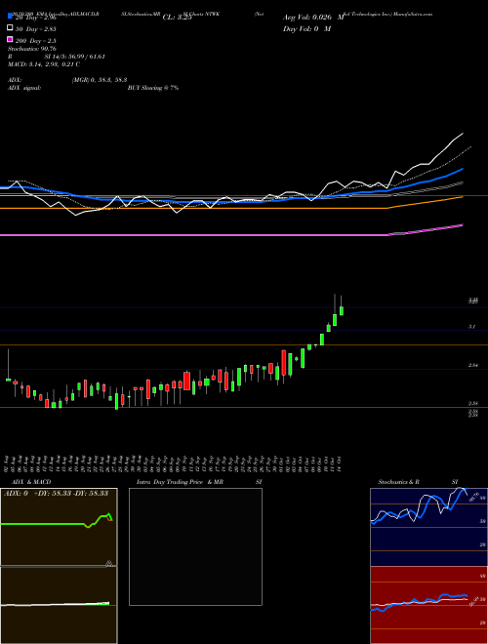The image size is (488, 644).
Task: Click the magenta 200 Day legend swatch
Action: tap(10, 39)
